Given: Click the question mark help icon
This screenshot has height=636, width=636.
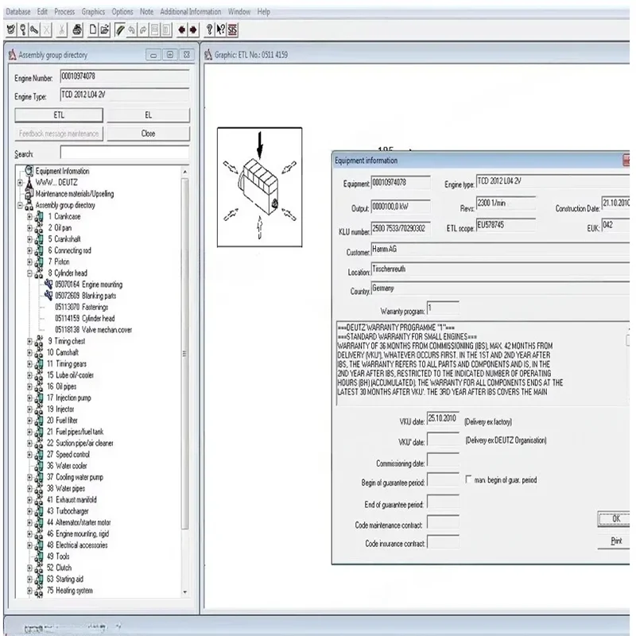Looking at the screenshot, I should click(209, 29).
